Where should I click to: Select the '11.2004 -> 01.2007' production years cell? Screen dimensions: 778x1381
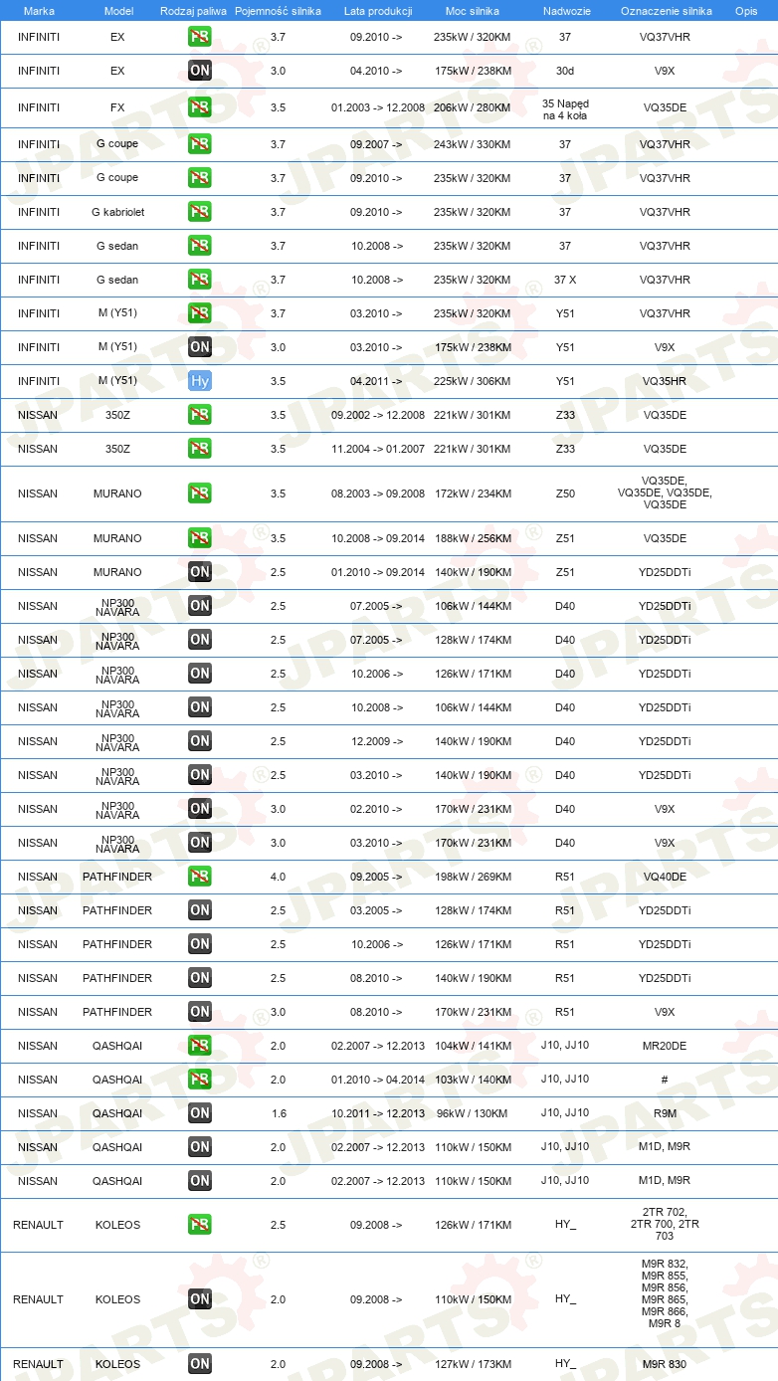click(378, 449)
